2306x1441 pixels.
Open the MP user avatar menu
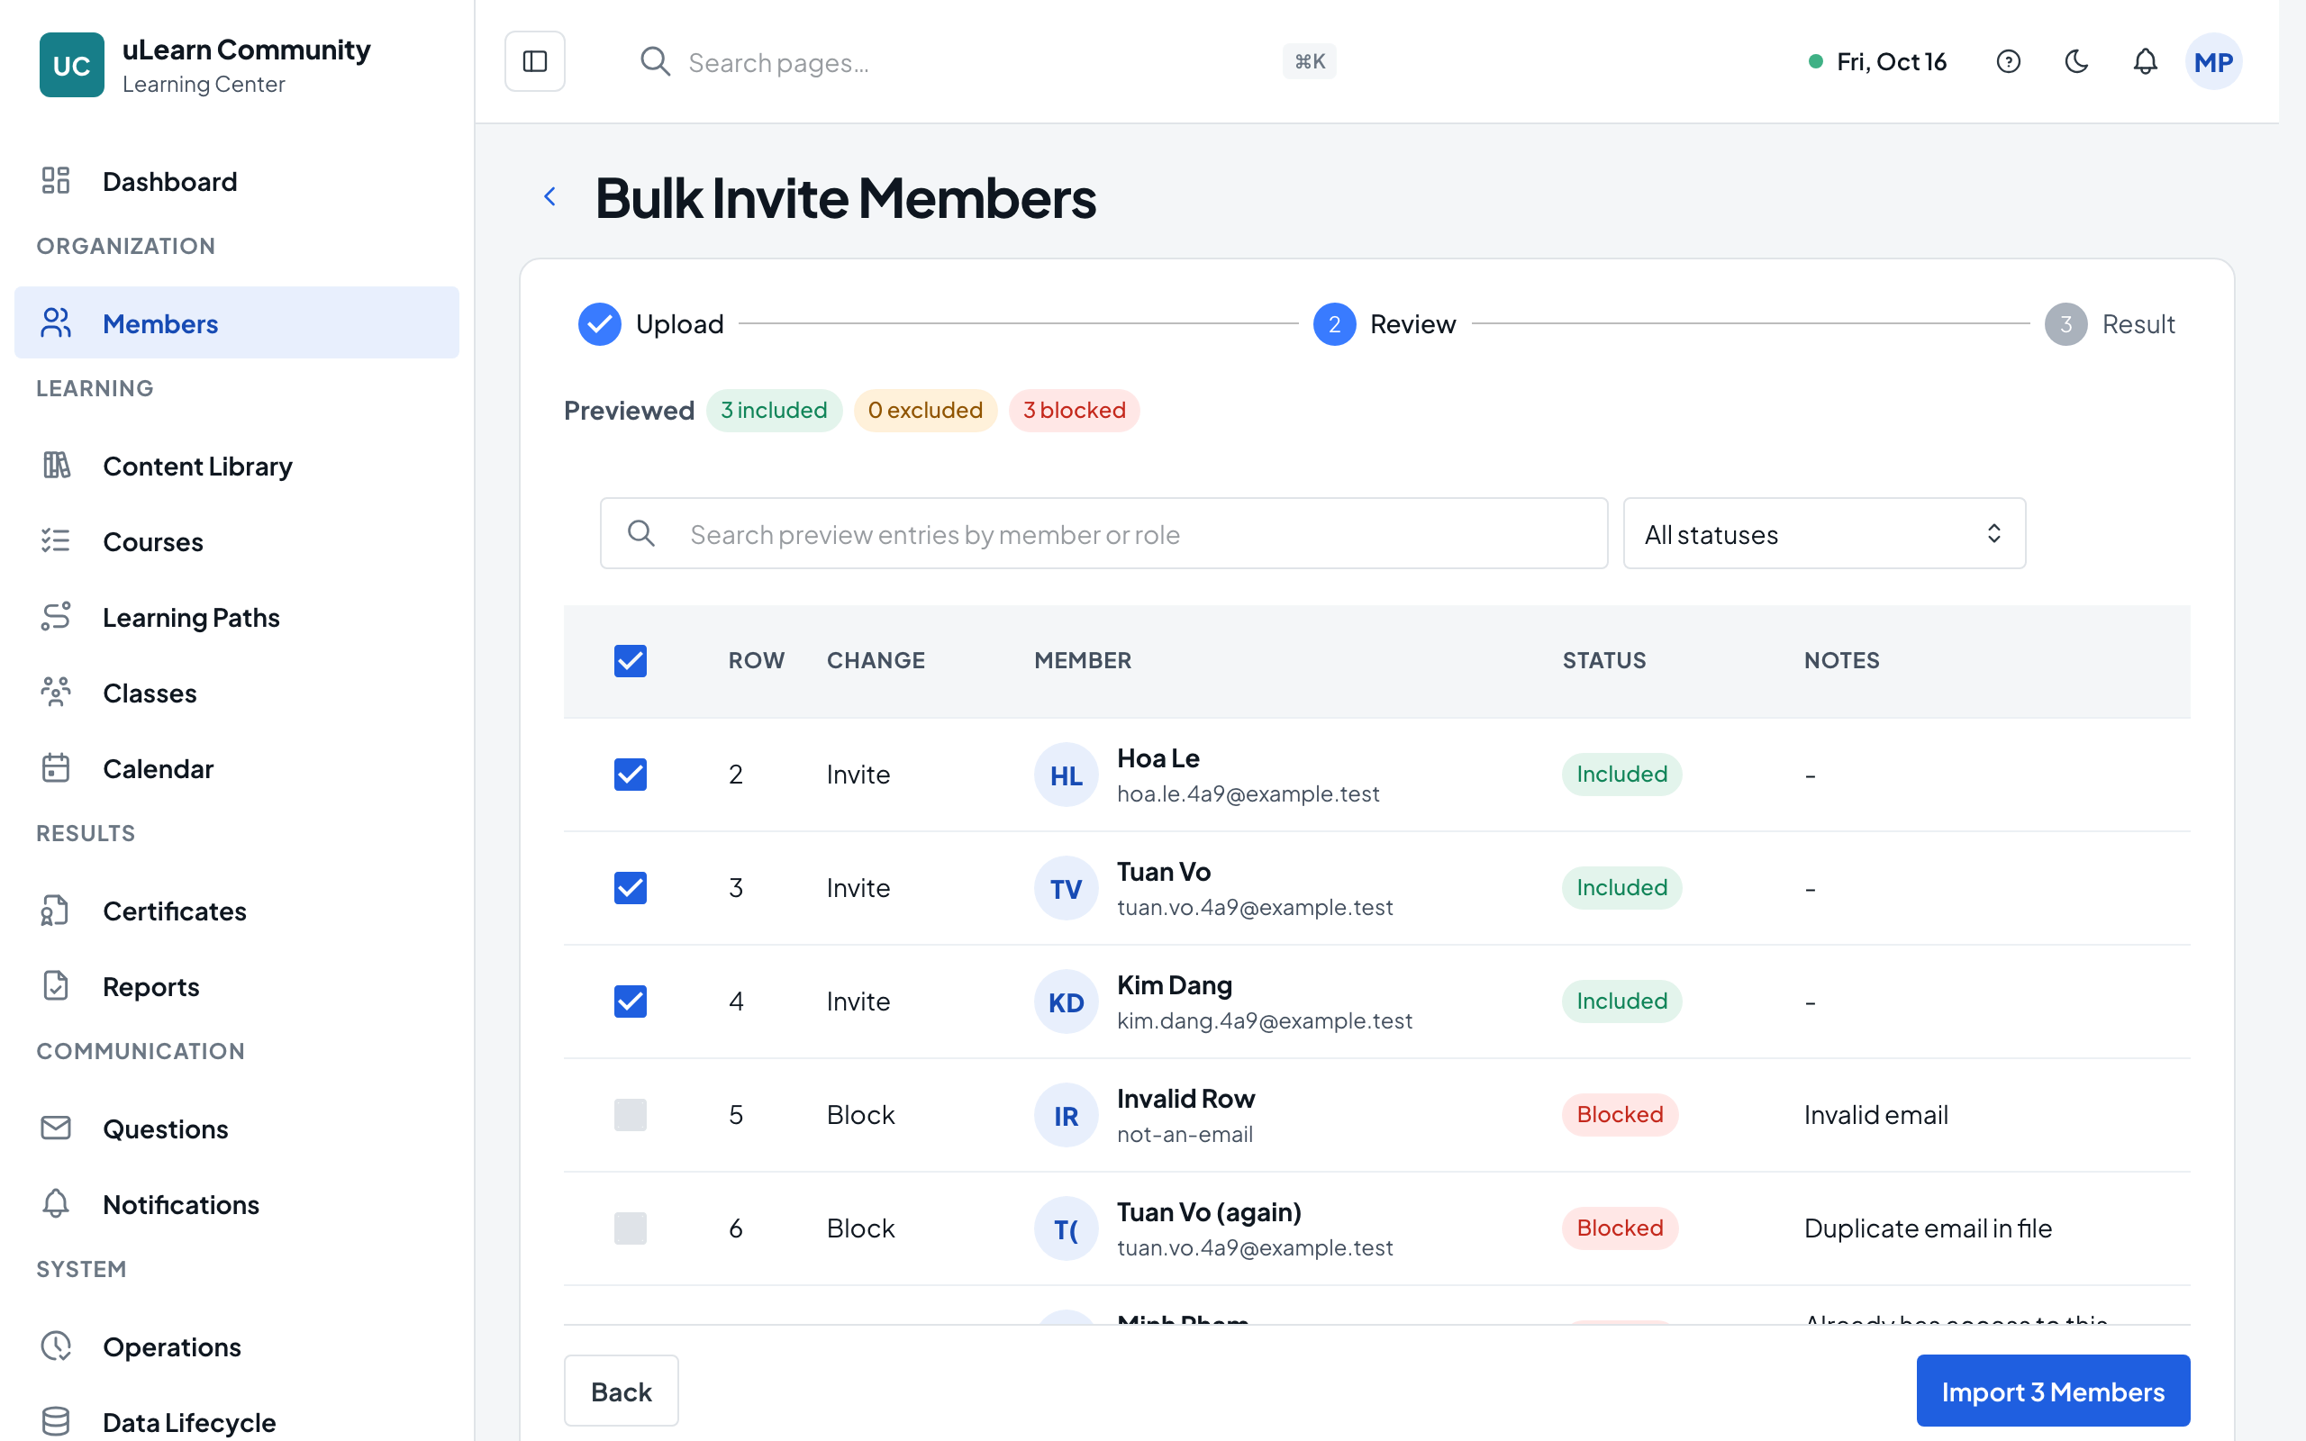2212,62
